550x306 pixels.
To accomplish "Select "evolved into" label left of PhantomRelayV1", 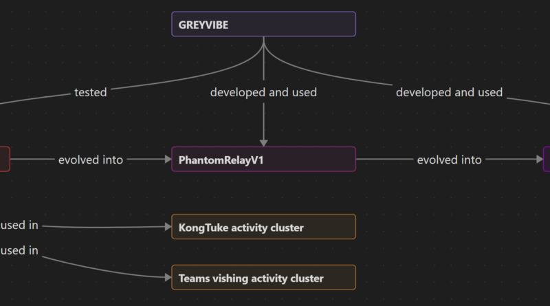I will [91, 160].
